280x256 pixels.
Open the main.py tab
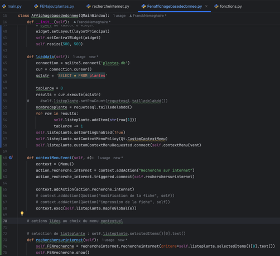[12, 7]
